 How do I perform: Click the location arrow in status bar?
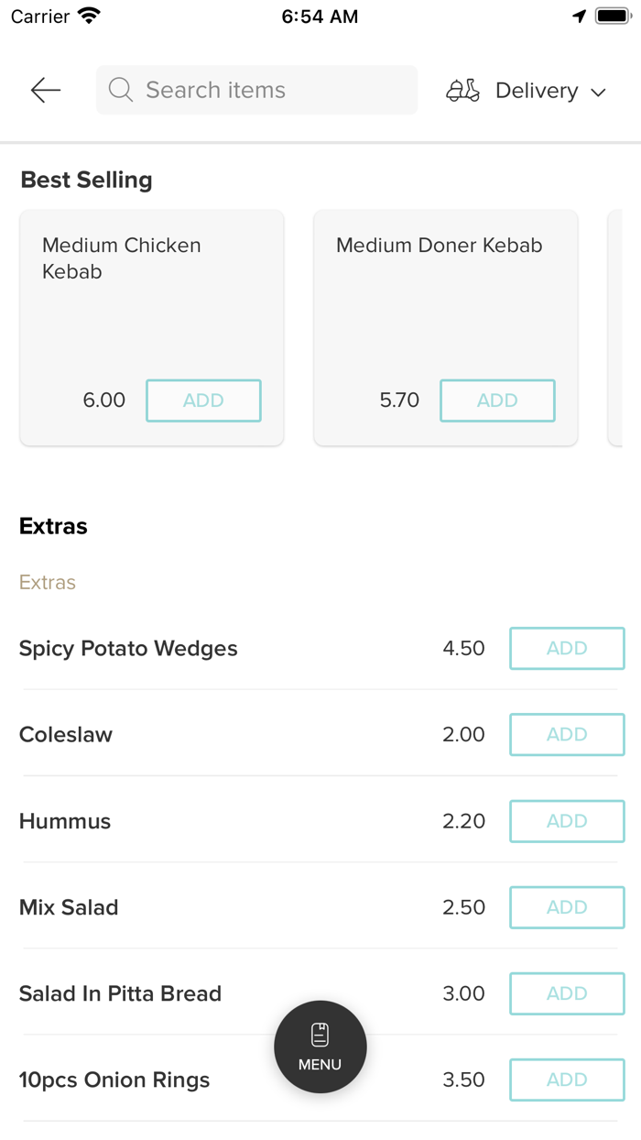click(579, 16)
